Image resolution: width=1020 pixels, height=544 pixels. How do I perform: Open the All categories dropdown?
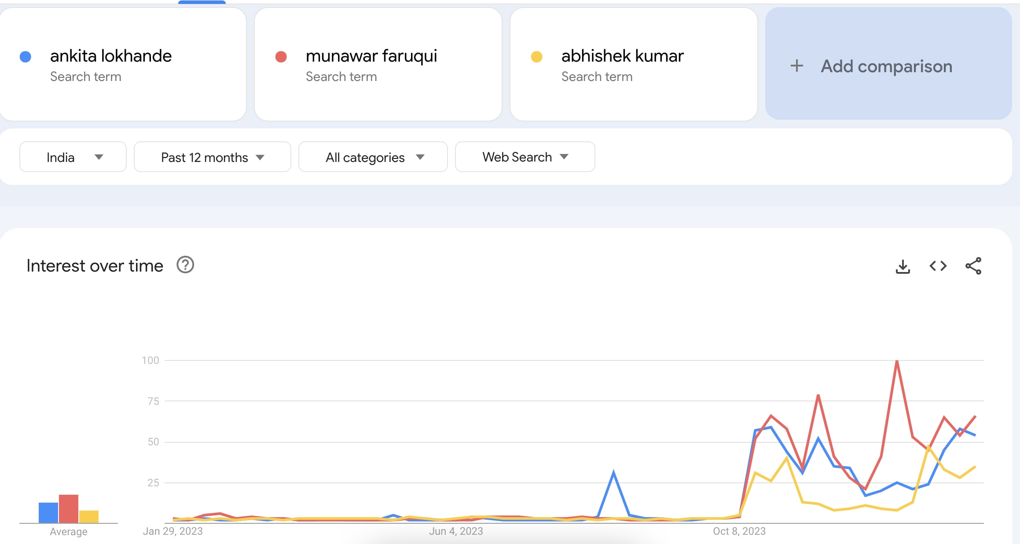[x=373, y=157]
